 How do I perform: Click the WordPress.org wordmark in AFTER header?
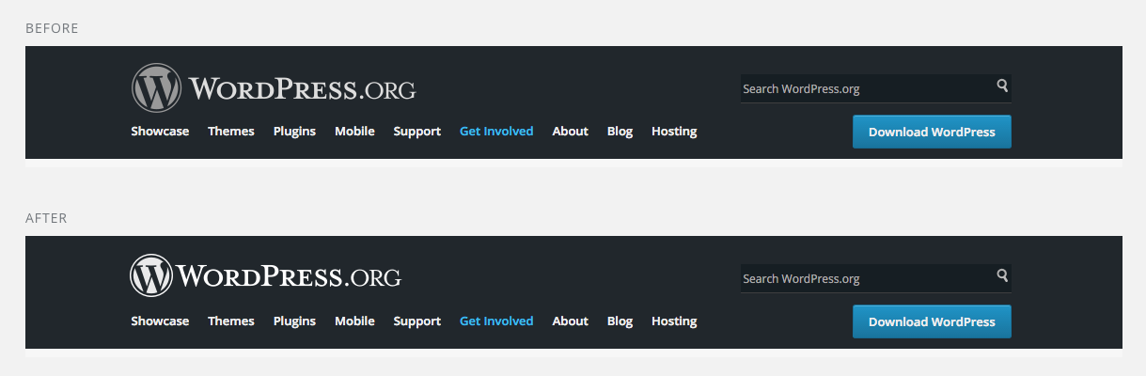tap(290, 277)
